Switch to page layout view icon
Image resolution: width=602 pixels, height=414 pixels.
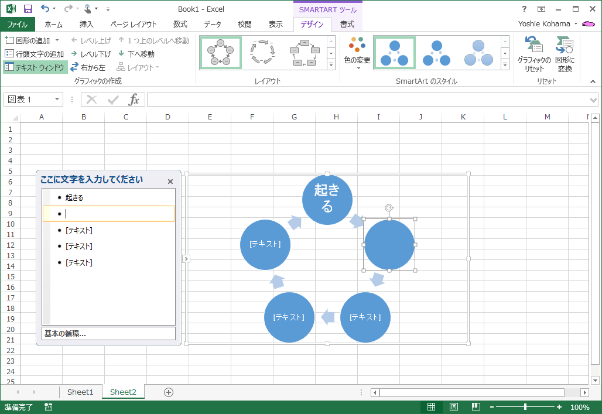pyautogui.click(x=453, y=407)
